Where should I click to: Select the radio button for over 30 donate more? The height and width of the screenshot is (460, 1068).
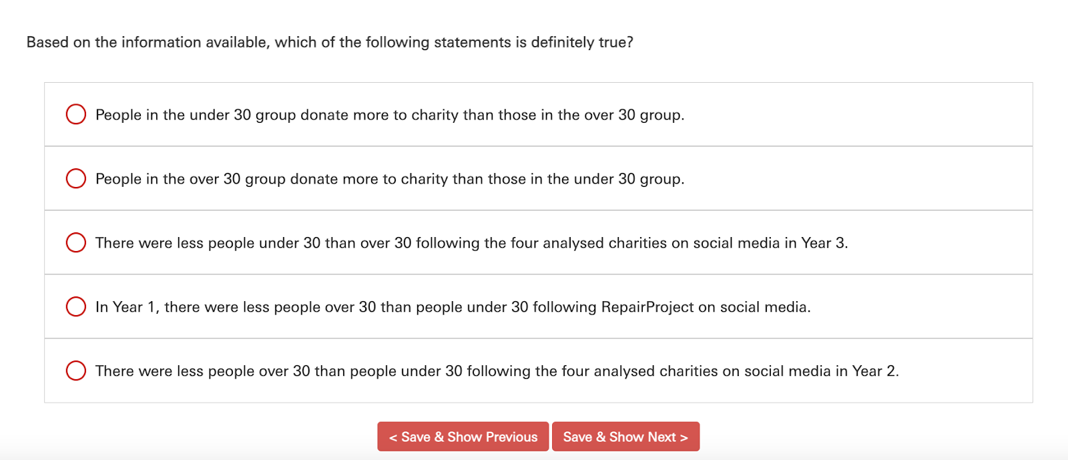tap(76, 178)
